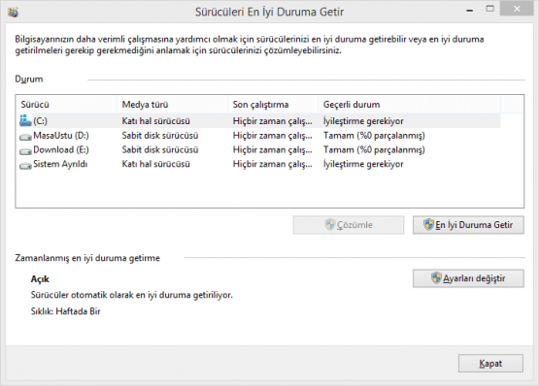Select the Download (E:) drive icon
539x386 pixels.
tap(26, 151)
